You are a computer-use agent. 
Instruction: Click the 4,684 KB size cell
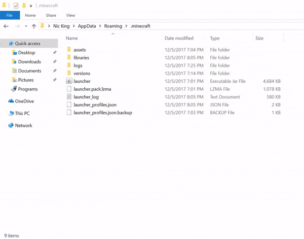click(x=272, y=81)
